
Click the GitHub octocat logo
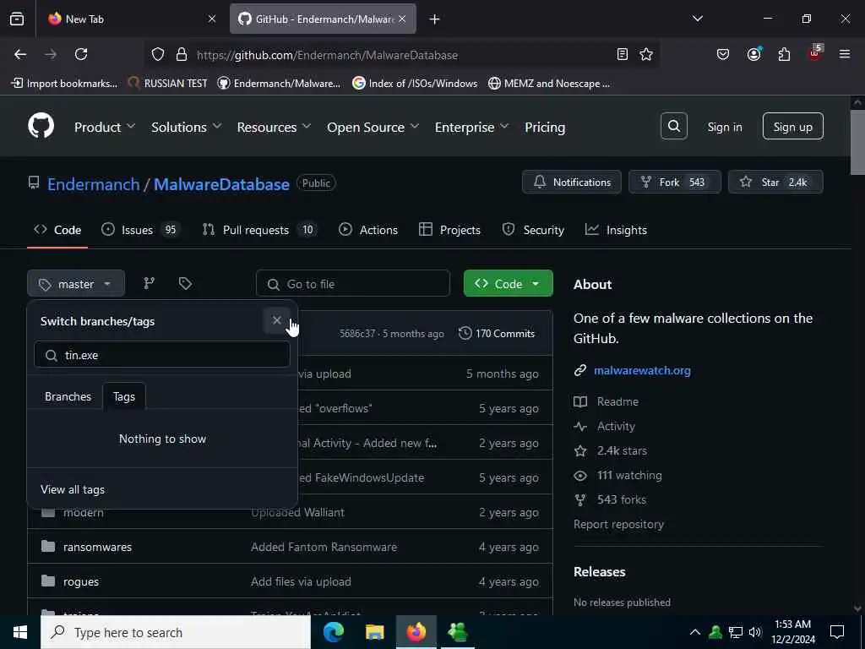click(x=41, y=126)
